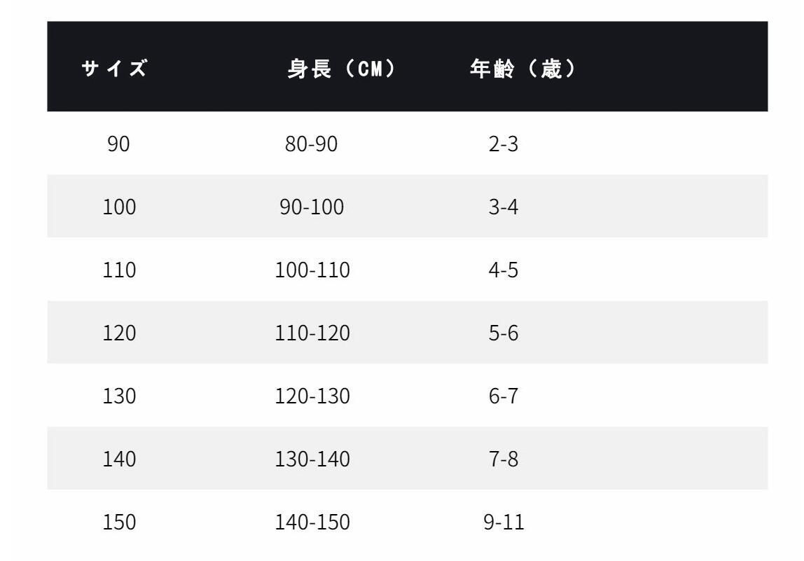The width and height of the screenshot is (804, 561).
Task: Select the 100-110 height range
Action: pos(312,270)
